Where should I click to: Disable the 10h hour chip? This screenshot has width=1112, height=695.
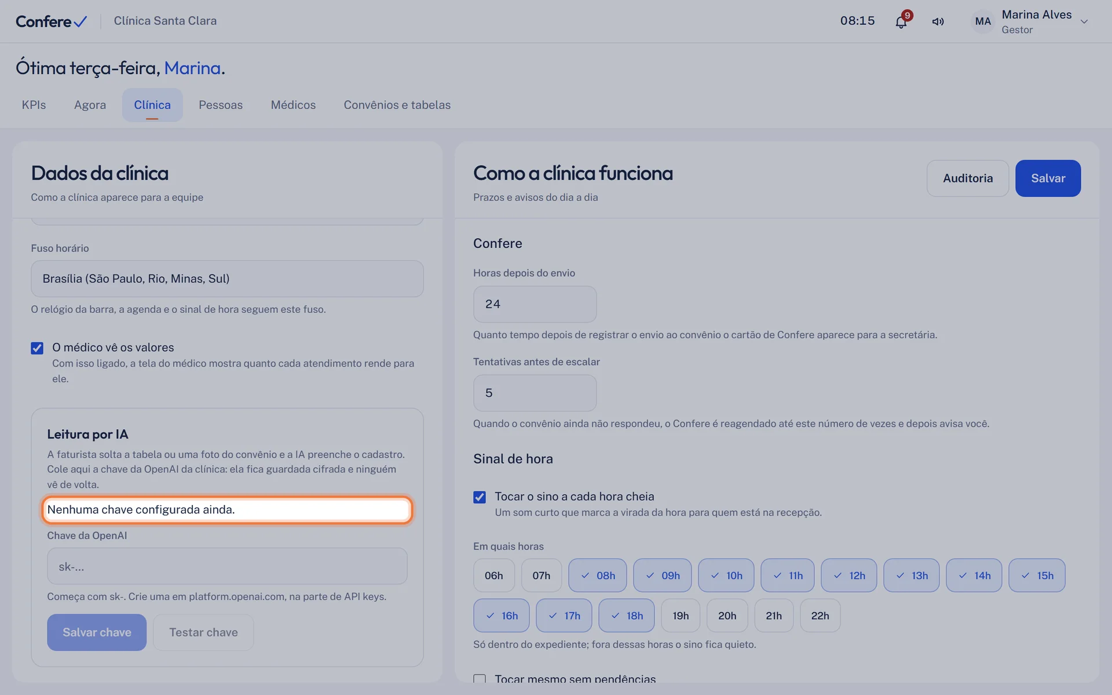point(726,575)
